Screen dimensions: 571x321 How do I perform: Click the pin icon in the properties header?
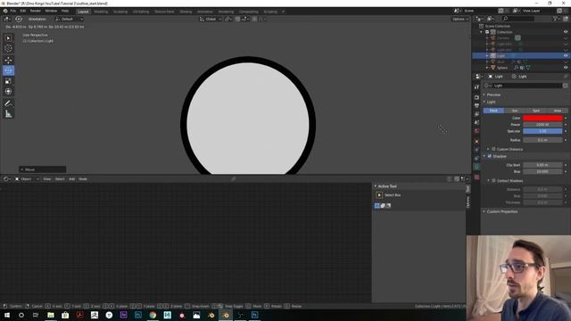[x=566, y=77]
